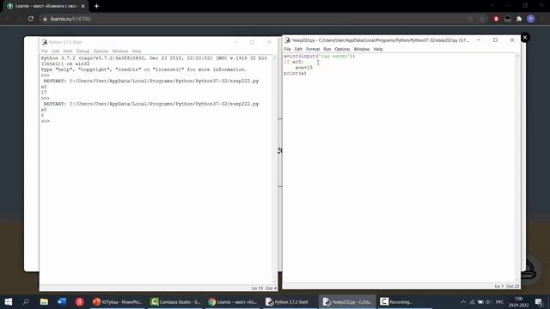This screenshot has height=309, width=550.
Task: Open the red extension icon in Chrome toolbar
Action: [496, 19]
